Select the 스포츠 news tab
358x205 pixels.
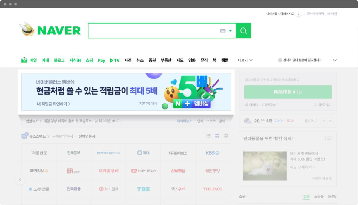coord(211,121)
